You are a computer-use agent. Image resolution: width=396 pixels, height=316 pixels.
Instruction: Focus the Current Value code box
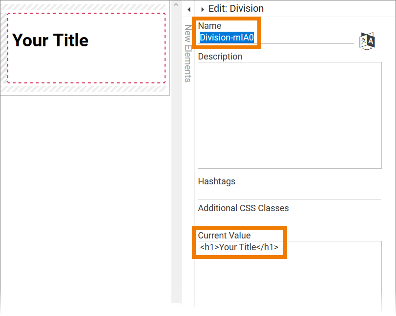pos(289,278)
